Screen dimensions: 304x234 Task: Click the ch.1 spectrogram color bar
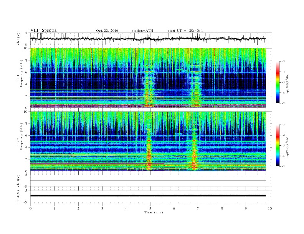coord(278,82)
